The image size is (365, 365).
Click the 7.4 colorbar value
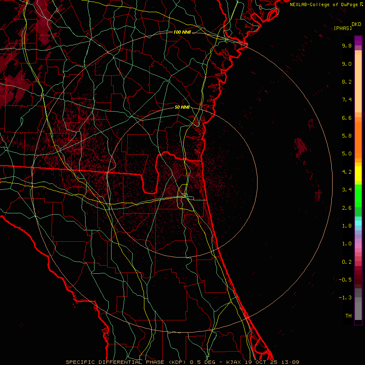[347, 100]
